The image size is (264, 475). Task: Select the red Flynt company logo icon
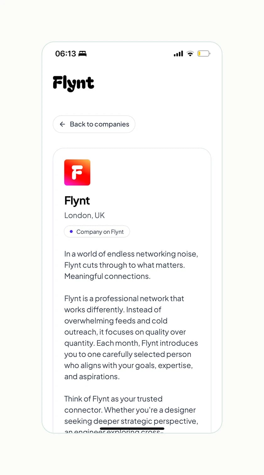[77, 172]
